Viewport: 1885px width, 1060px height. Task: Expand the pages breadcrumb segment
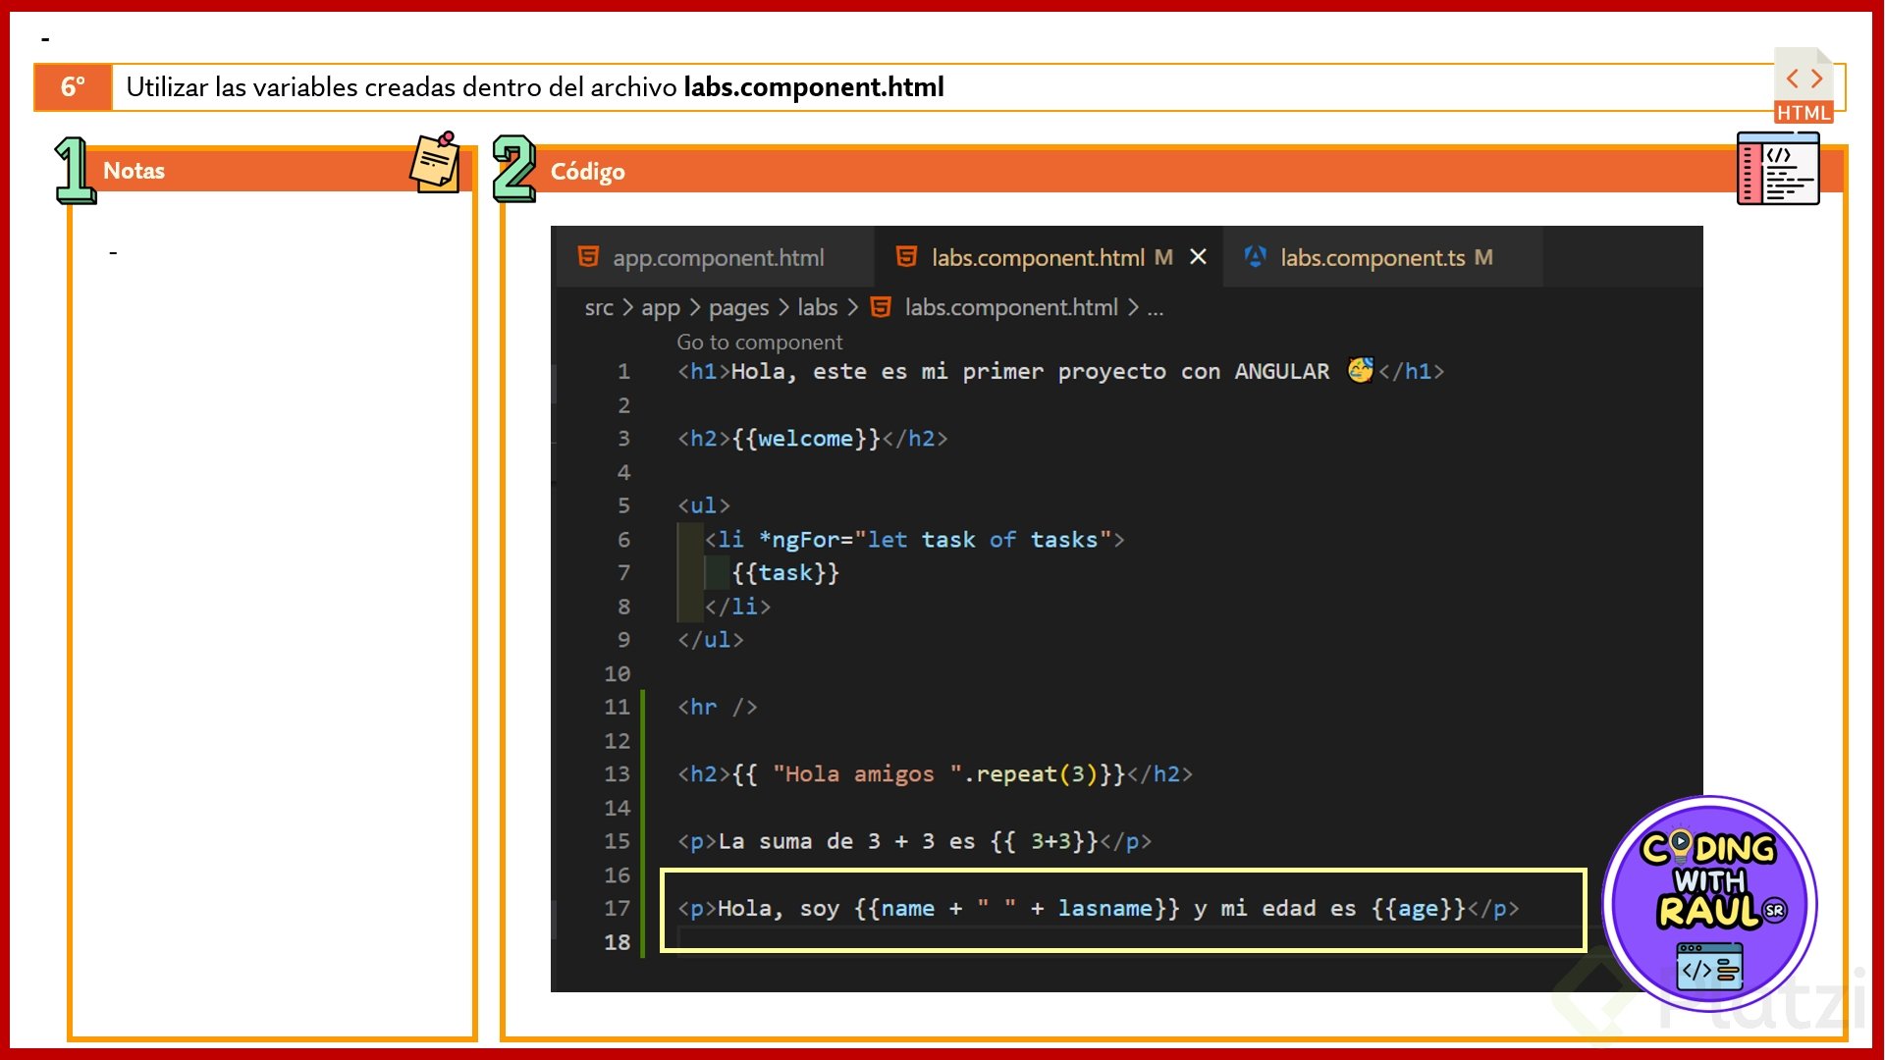click(x=738, y=308)
